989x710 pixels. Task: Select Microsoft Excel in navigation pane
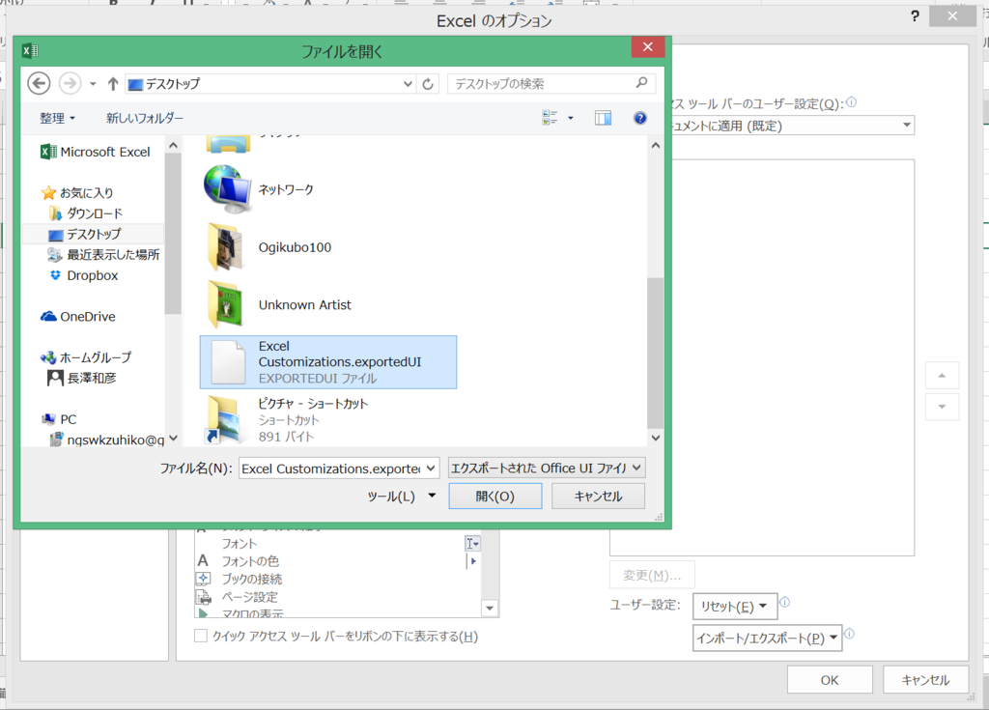pos(96,152)
